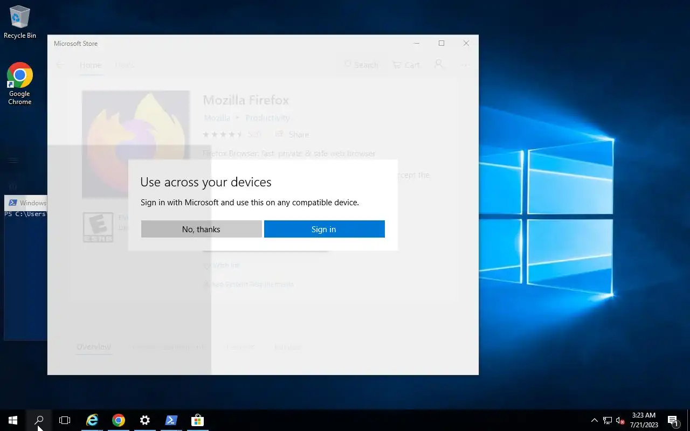The height and width of the screenshot is (431, 690).
Task: Select the System Requirements tab
Action: coord(169,346)
